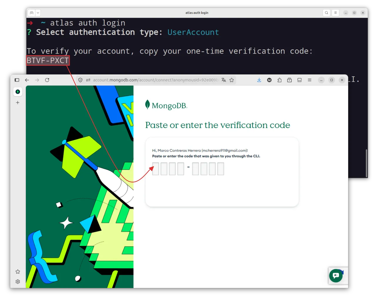
Task: Add a new tab in the sidebar
Action: point(18,103)
